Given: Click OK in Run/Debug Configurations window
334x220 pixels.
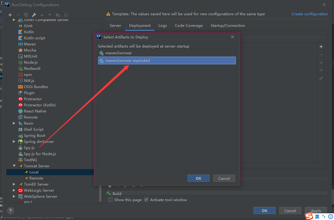Looking at the screenshot, I should (x=264, y=211).
